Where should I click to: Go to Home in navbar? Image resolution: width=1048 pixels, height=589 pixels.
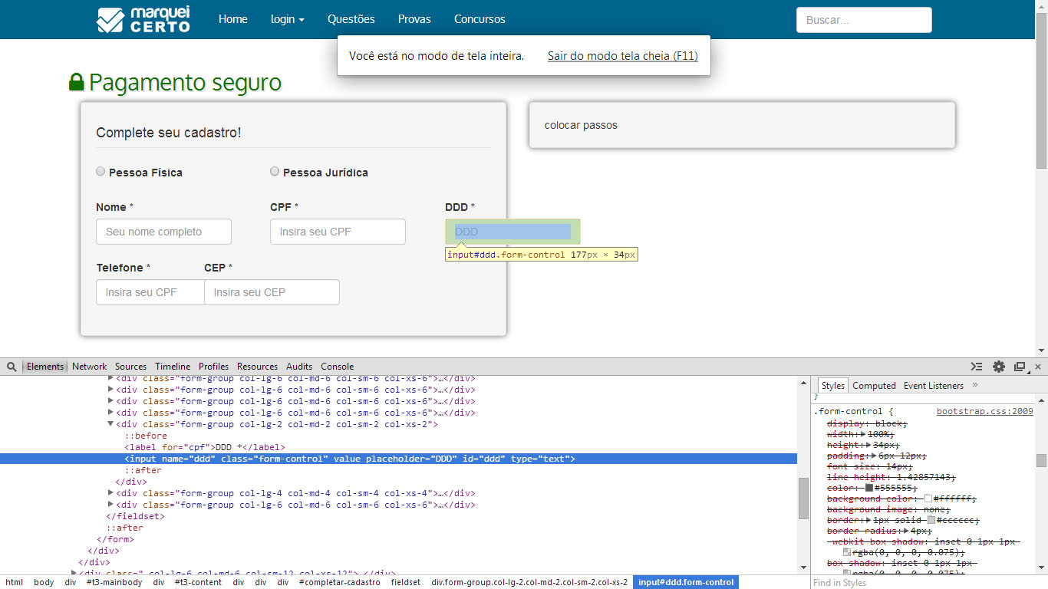233,19
